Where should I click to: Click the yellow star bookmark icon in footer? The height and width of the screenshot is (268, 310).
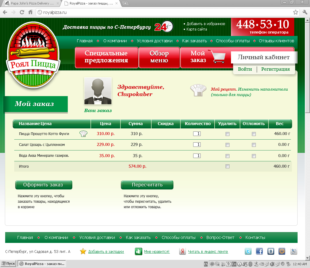[83, 251]
